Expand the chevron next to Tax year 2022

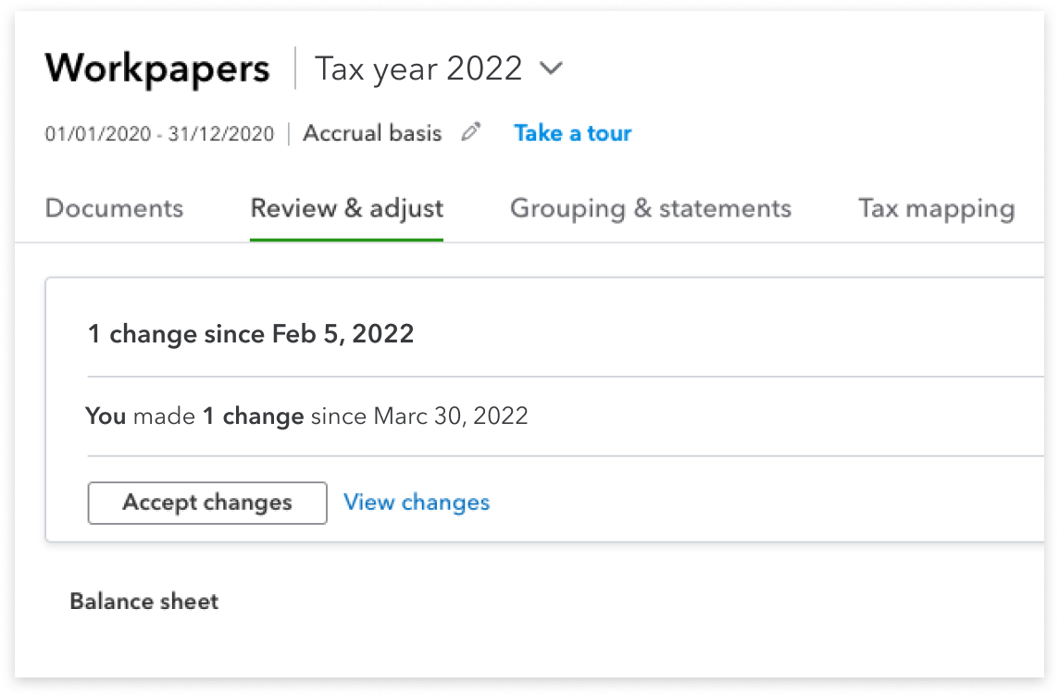click(x=551, y=68)
